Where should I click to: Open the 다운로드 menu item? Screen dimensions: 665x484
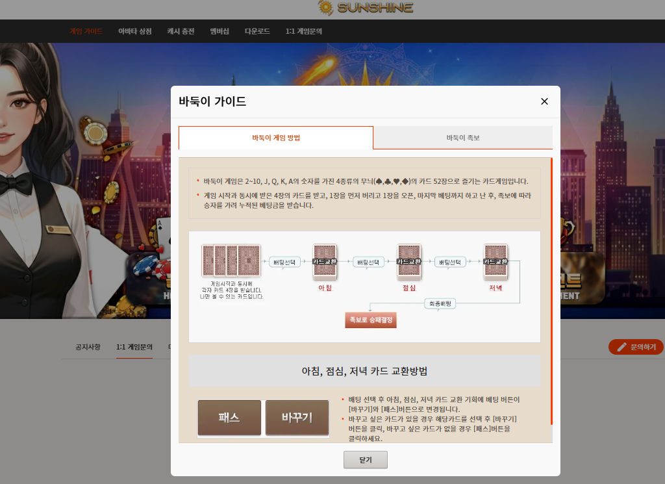(x=257, y=31)
